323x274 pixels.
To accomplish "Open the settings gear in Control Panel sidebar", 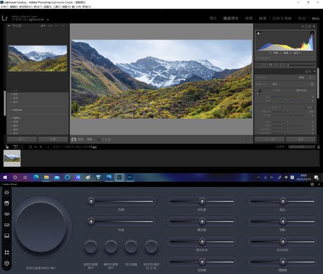I will click(7, 263).
